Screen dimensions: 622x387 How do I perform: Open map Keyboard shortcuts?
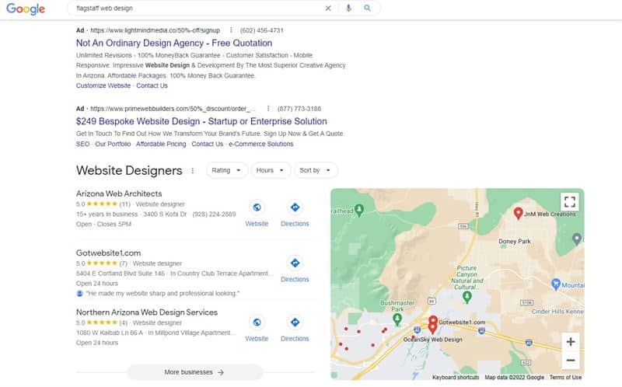456,378
